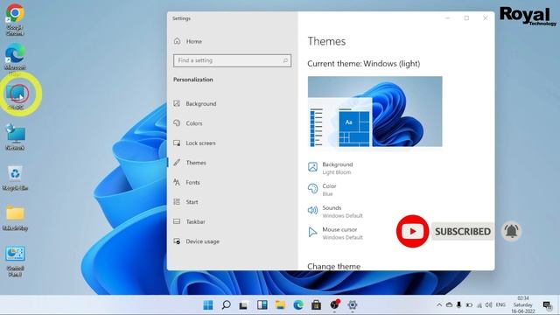Click the Mouse cursor arrow icon in Themes
560x315 pixels.
[x=312, y=232]
